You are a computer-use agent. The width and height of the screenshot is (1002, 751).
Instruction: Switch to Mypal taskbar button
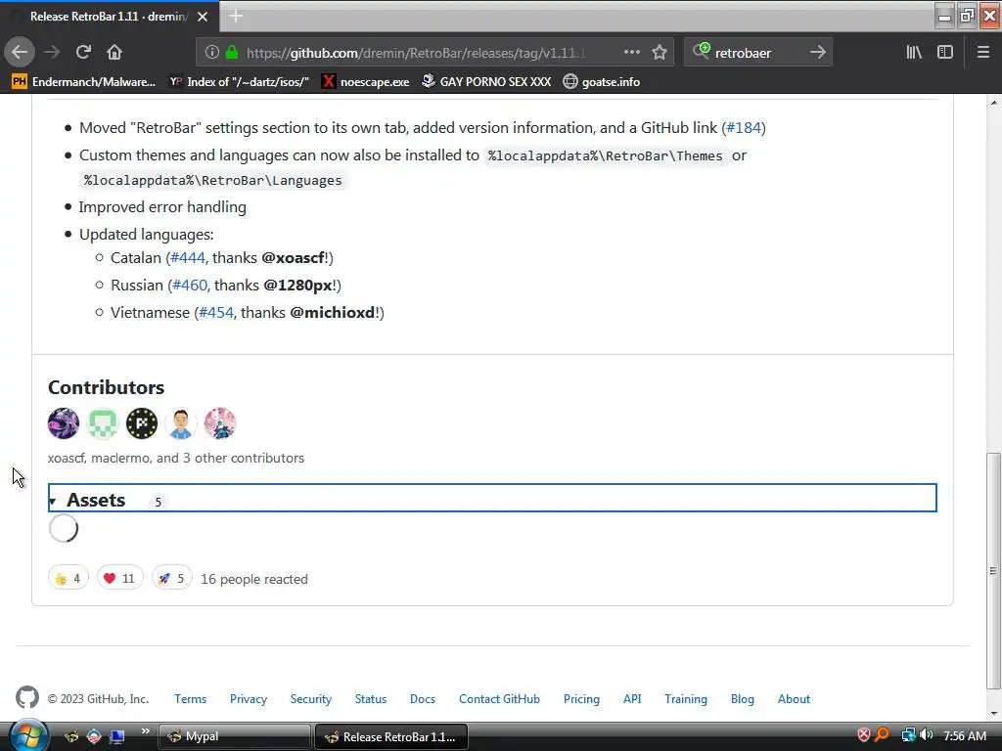pos(234,736)
